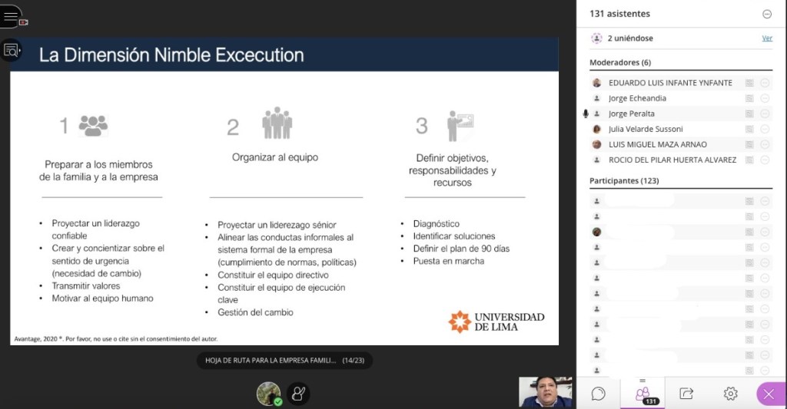The image size is (787, 409).
Task: Click the 'Ver' link for joining attendees
Action: point(766,38)
